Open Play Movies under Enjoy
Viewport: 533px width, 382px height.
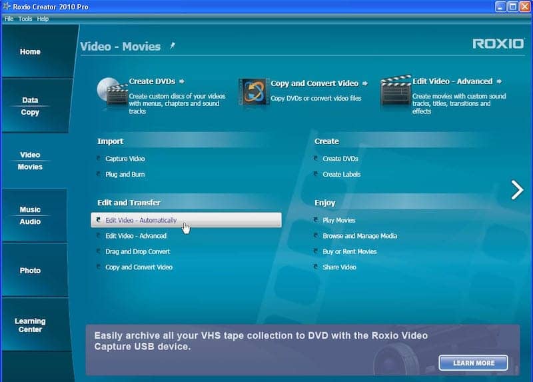[339, 220]
